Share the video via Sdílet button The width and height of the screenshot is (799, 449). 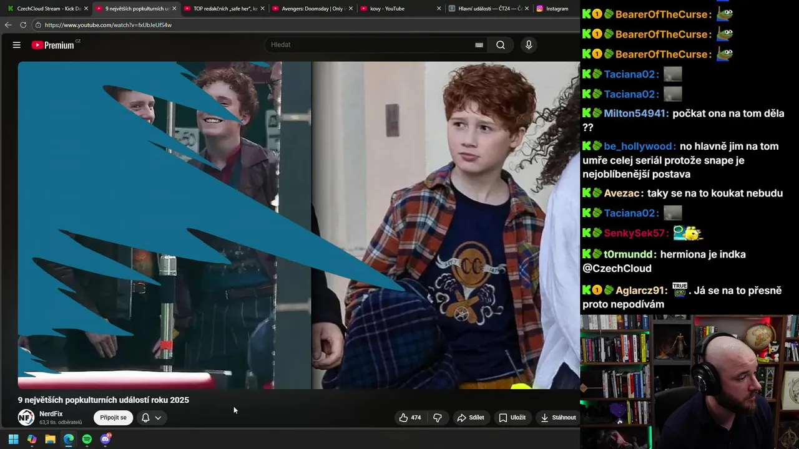[471, 418]
